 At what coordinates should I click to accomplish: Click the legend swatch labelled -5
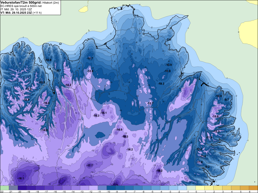(x=156, y=188)
